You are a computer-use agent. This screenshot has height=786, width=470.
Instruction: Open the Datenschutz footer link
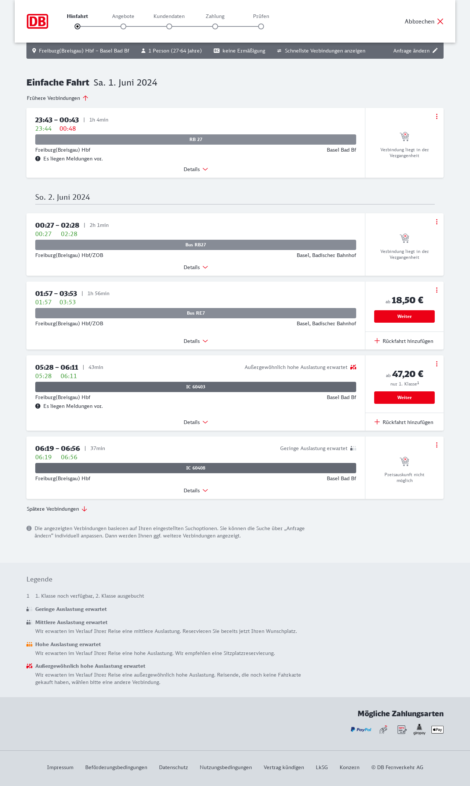[173, 767]
